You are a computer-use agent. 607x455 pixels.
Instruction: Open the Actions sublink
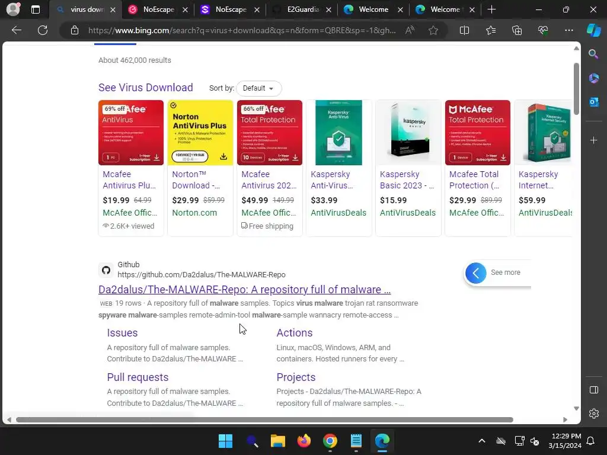coord(294,333)
